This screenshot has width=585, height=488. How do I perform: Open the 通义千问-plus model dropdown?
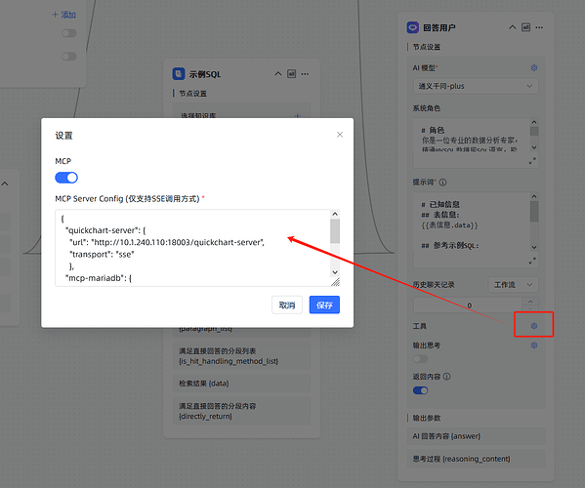pyautogui.click(x=476, y=86)
